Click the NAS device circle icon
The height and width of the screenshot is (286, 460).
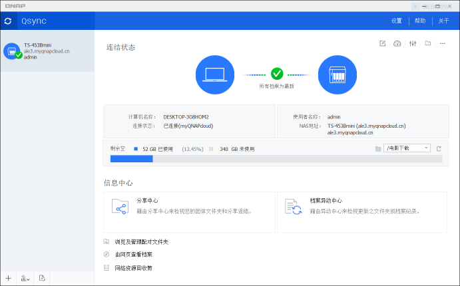tap(338, 74)
